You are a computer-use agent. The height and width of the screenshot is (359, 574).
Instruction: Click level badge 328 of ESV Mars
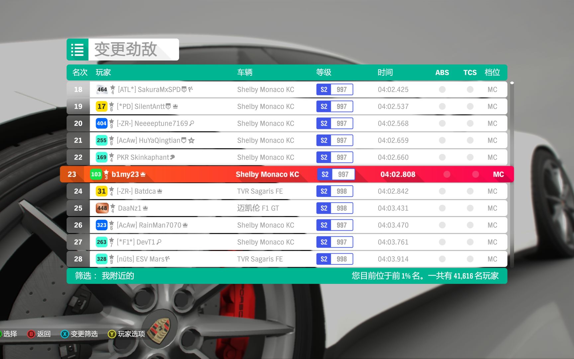[102, 259]
